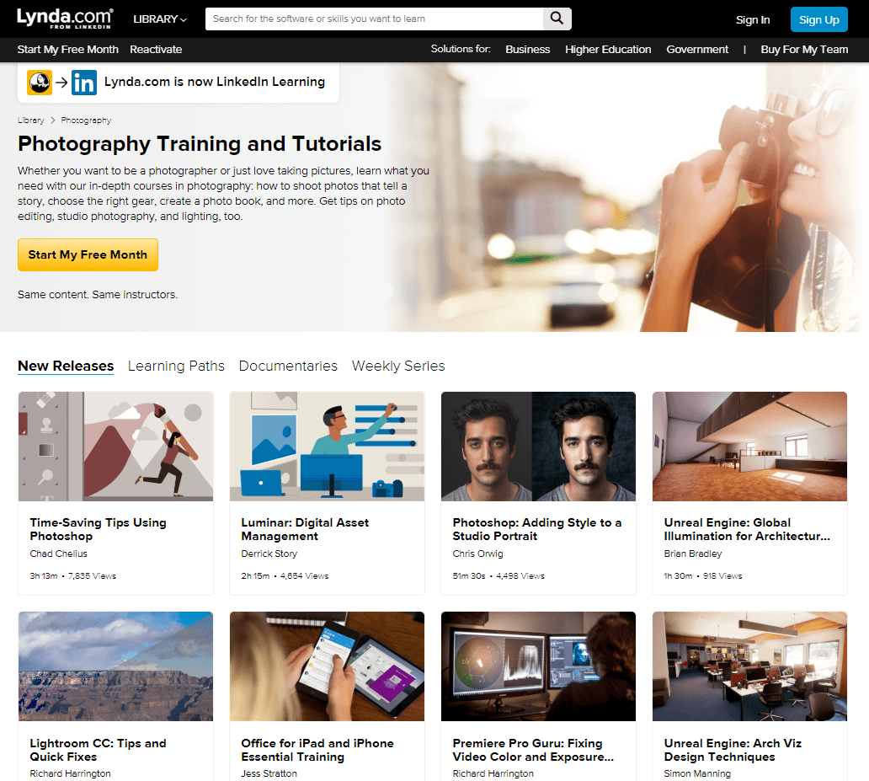Click author name Brian Bradley
869x781 pixels.
[693, 554]
